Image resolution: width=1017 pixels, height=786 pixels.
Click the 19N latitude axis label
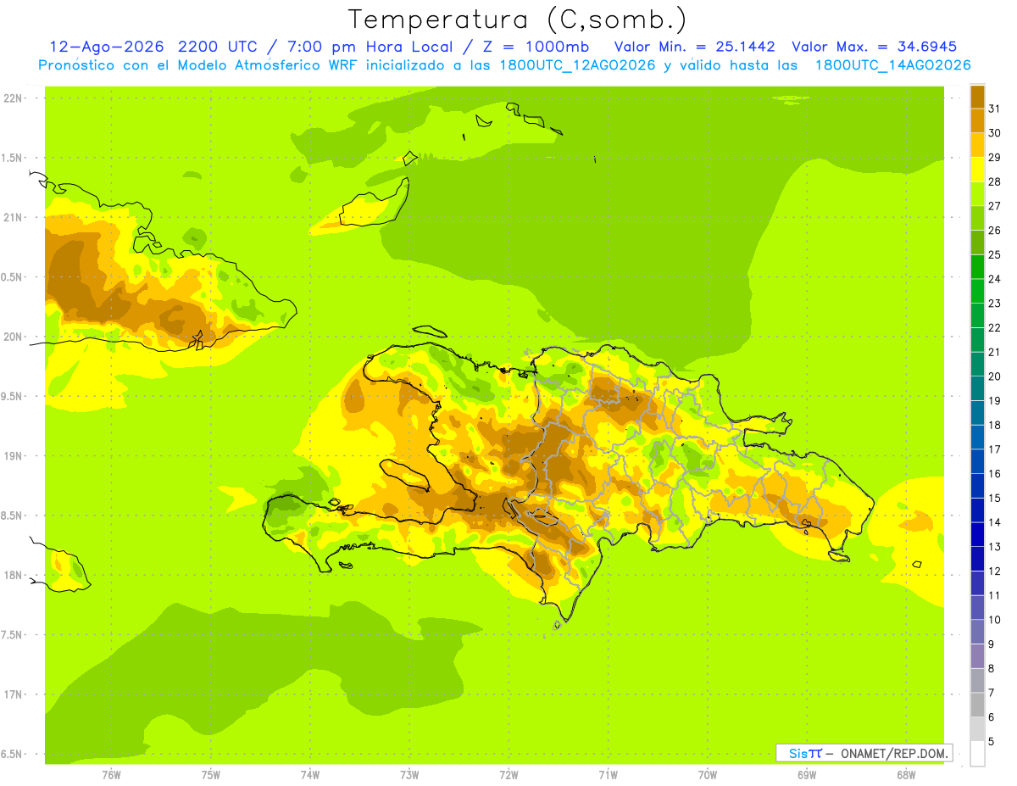coord(14,455)
